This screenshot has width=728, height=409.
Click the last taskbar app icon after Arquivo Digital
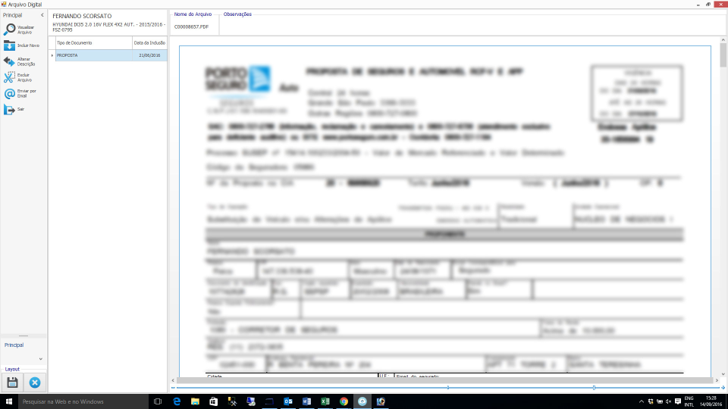(x=381, y=401)
